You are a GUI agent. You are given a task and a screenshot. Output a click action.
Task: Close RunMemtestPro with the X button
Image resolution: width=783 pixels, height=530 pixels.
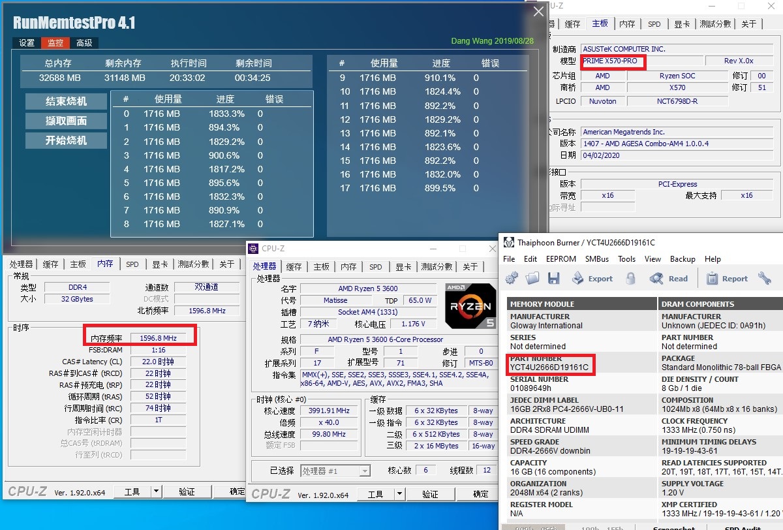pyautogui.click(x=538, y=12)
